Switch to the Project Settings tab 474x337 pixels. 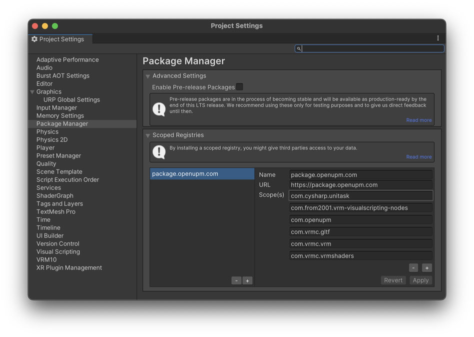60,39
